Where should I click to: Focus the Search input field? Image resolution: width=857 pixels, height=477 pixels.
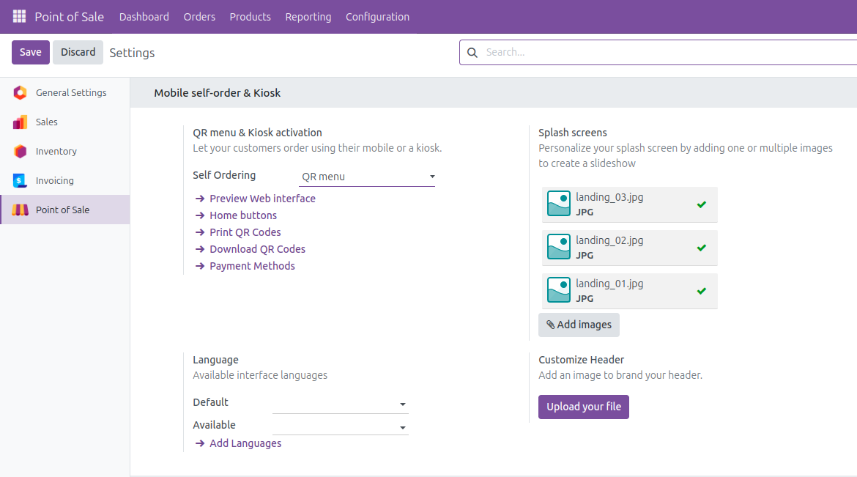tap(659, 53)
